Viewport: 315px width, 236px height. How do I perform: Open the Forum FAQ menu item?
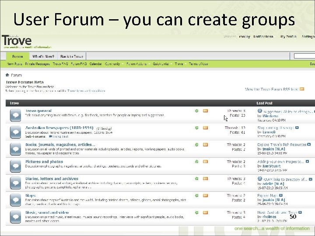pos(79,64)
